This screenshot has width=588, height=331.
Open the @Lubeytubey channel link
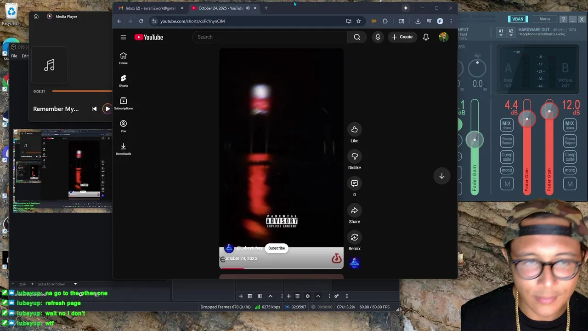point(249,248)
